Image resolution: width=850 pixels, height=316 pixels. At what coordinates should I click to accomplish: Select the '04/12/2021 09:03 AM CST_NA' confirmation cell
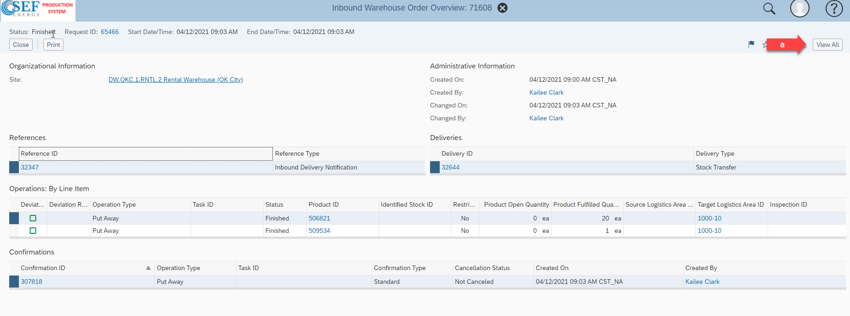click(609, 282)
